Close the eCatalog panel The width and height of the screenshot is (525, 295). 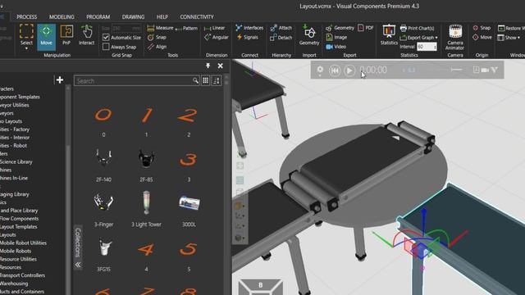click(x=221, y=66)
